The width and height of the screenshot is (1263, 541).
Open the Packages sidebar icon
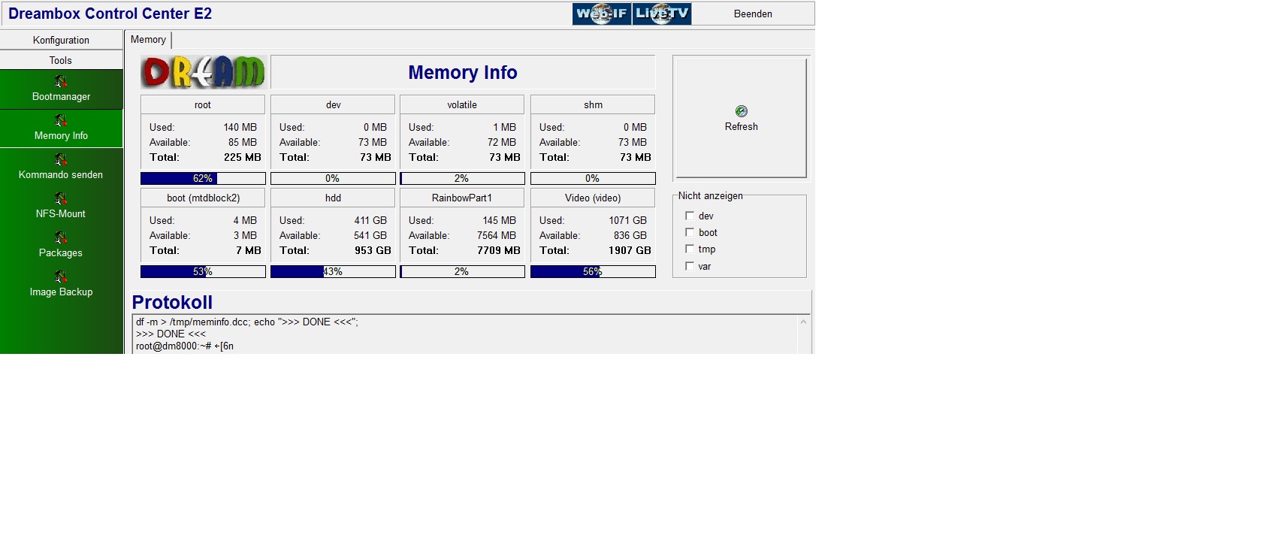click(61, 237)
